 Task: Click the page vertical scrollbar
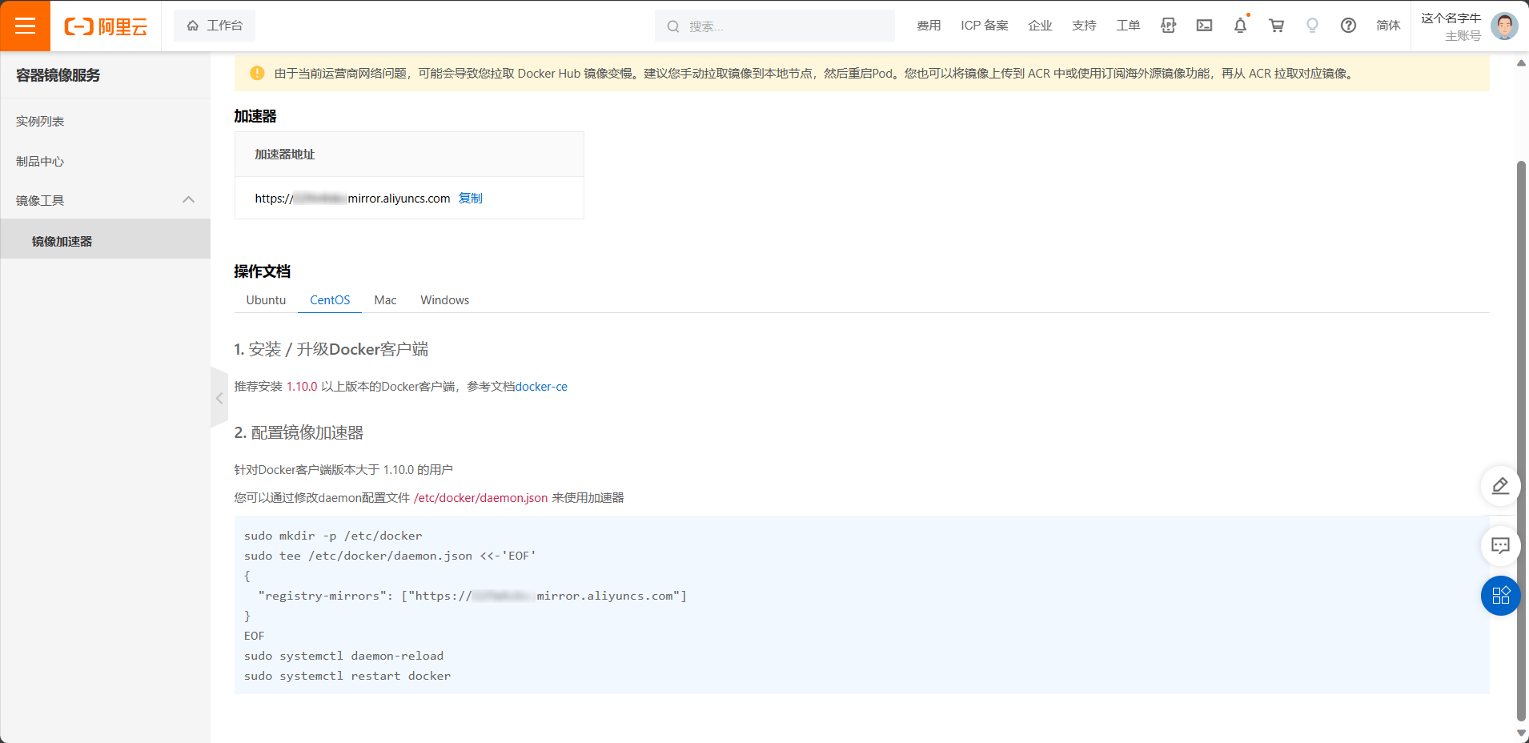(x=1522, y=440)
